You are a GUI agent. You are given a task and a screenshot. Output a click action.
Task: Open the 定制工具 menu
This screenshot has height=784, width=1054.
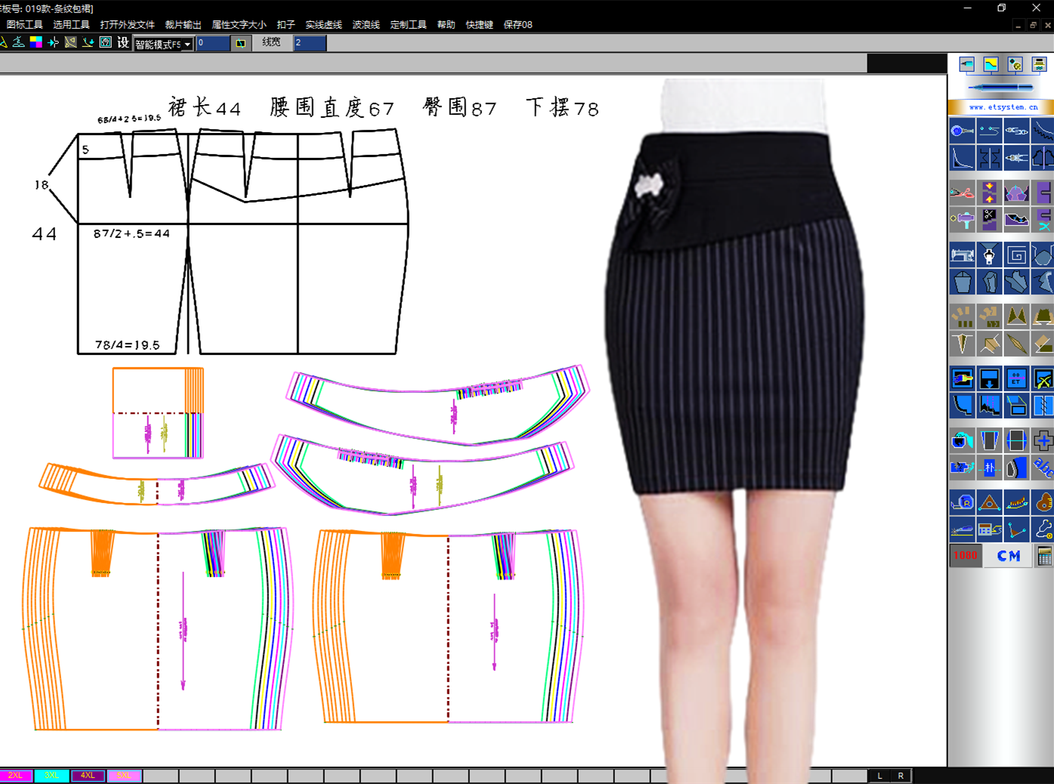pyautogui.click(x=408, y=25)
